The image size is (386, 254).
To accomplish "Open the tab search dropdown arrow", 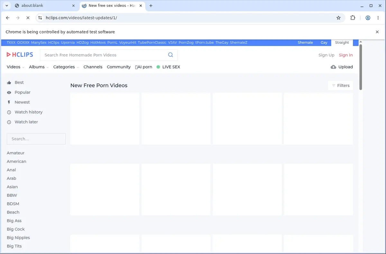I will click(6, 5).
